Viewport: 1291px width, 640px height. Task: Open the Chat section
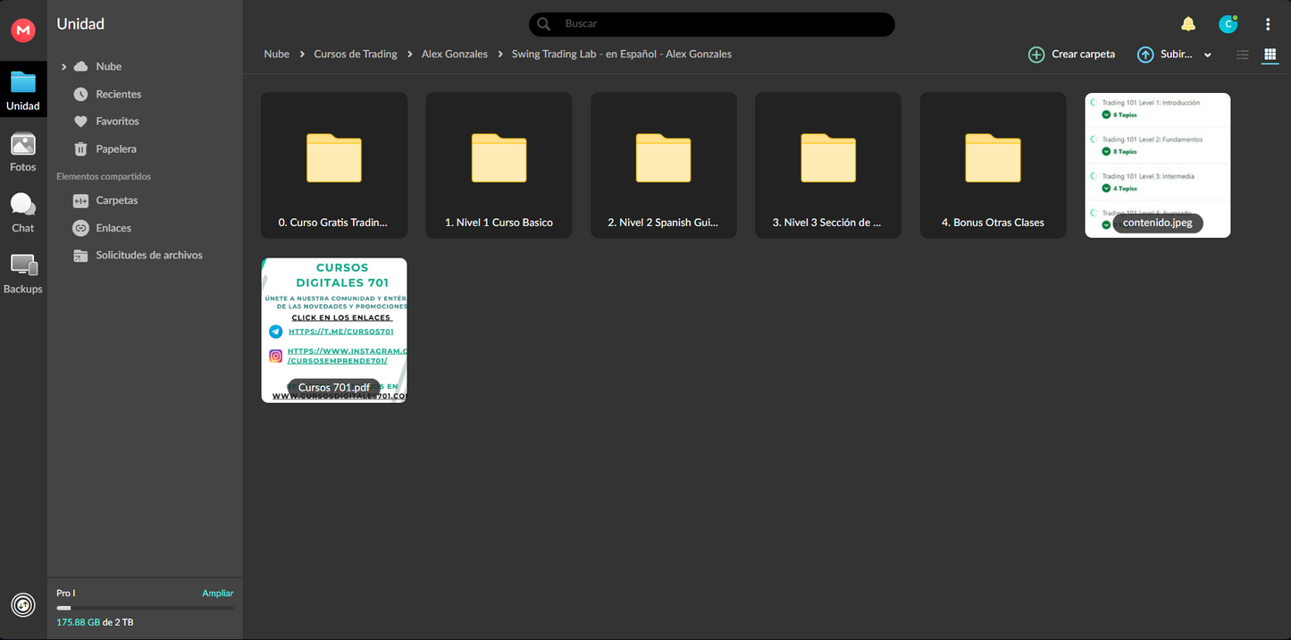(23, 213)
